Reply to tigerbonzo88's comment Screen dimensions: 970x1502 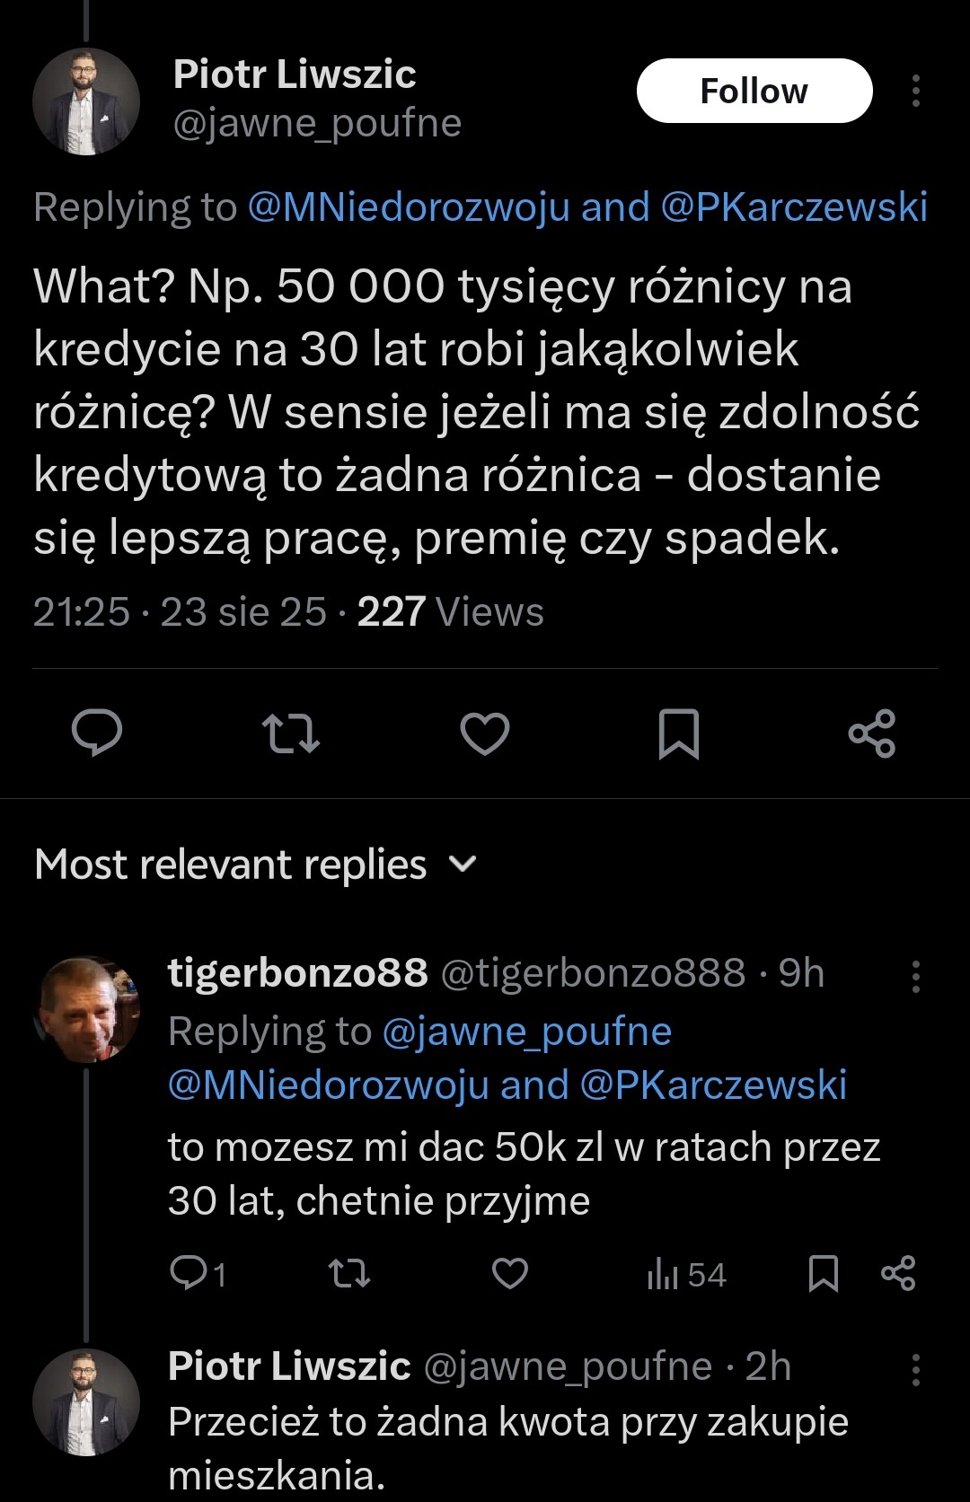(189, 1273)
